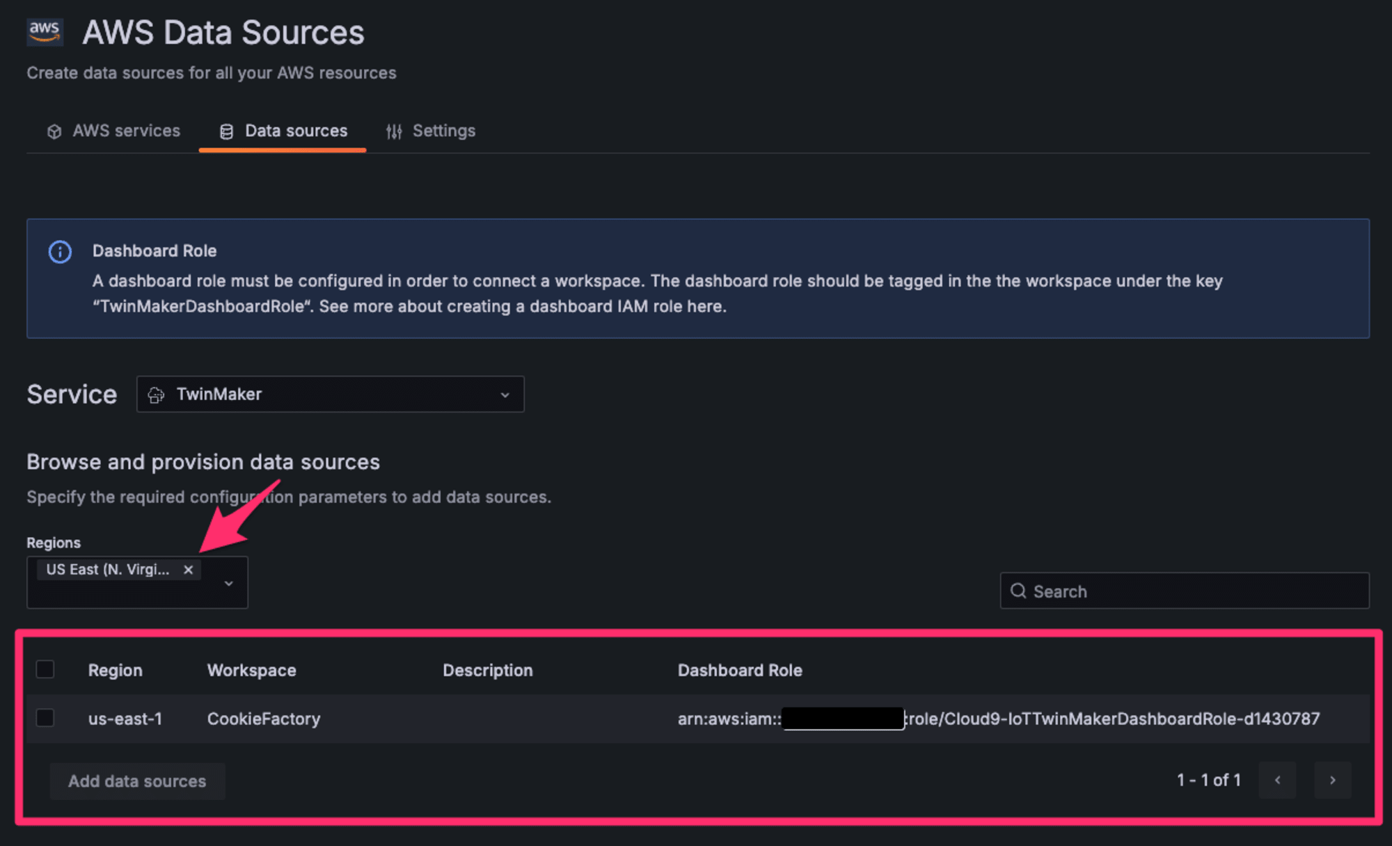Click the Dashboard Role banner title

click(155, 251)
